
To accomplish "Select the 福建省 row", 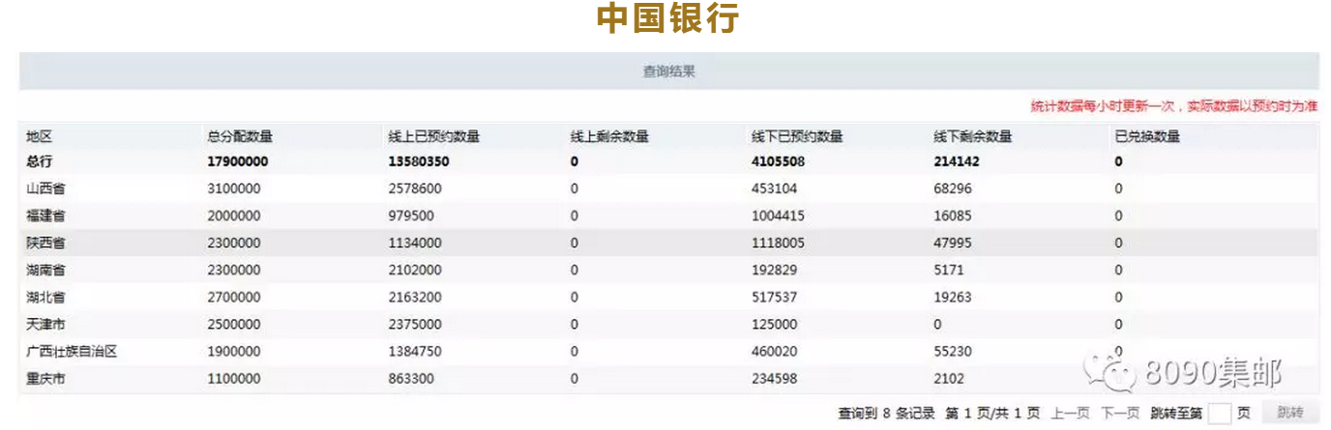I will pos(668,215).
